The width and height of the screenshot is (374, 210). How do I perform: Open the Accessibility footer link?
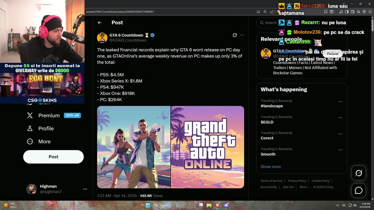click(269, 187)
